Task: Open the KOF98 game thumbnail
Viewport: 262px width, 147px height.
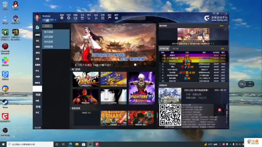Action: (114, 97)
